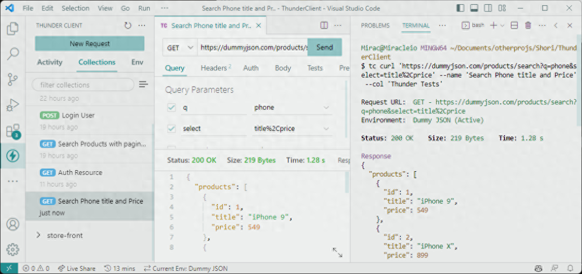Select the Thunder Client lightning icon
Screen dimensions: 582x274
pyautogui.click(x=12, y=156)
